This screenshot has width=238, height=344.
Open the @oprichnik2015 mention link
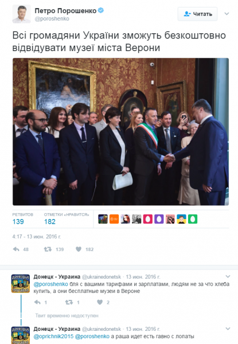(x=53, y=337)
